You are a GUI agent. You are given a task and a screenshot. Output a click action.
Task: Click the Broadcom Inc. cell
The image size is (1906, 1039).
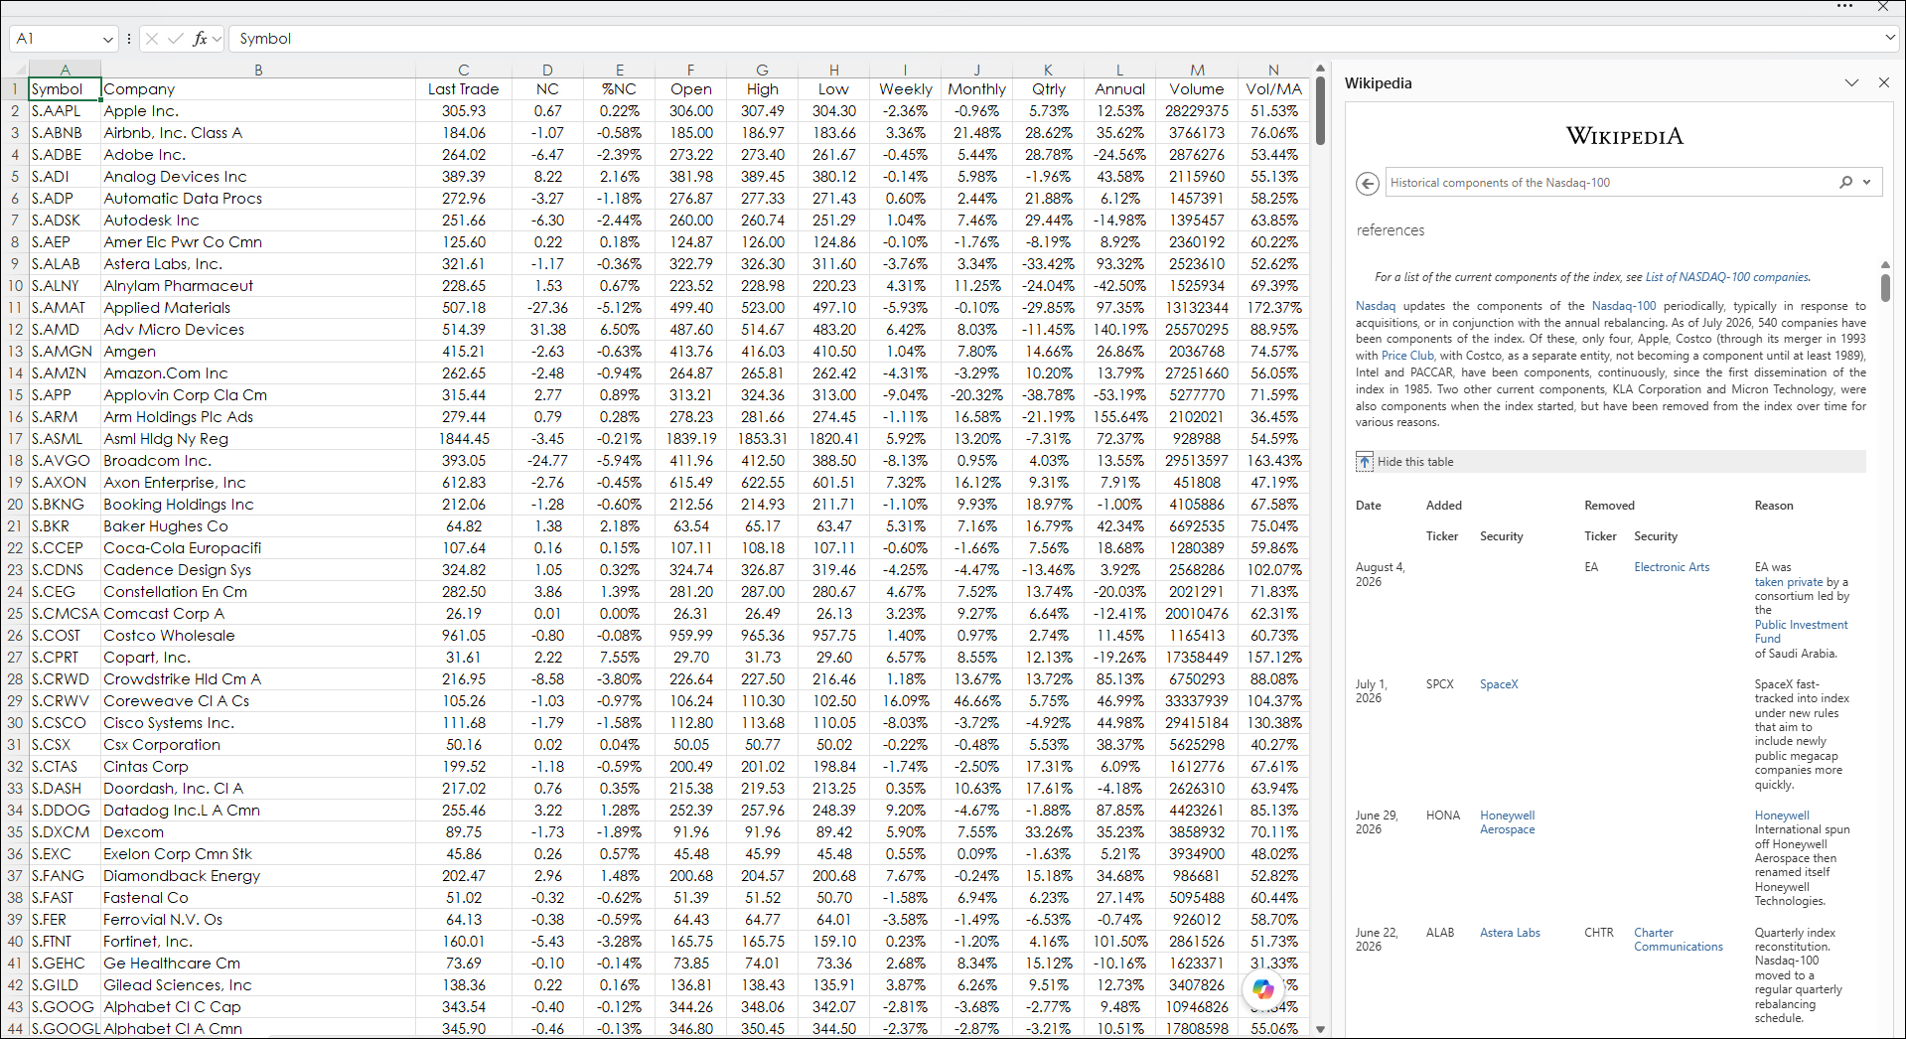tap(258, 461)
